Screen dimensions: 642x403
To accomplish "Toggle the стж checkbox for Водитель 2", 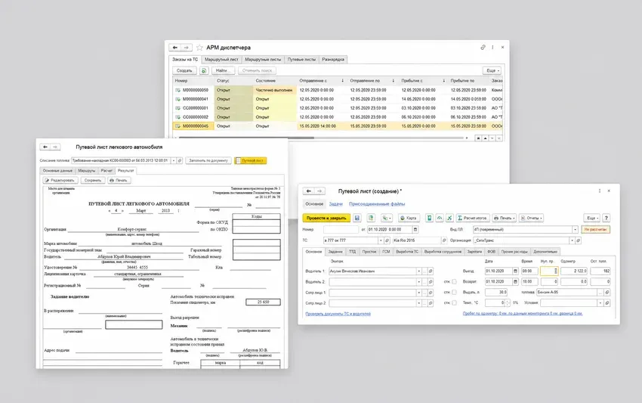I will pos(454,282).
